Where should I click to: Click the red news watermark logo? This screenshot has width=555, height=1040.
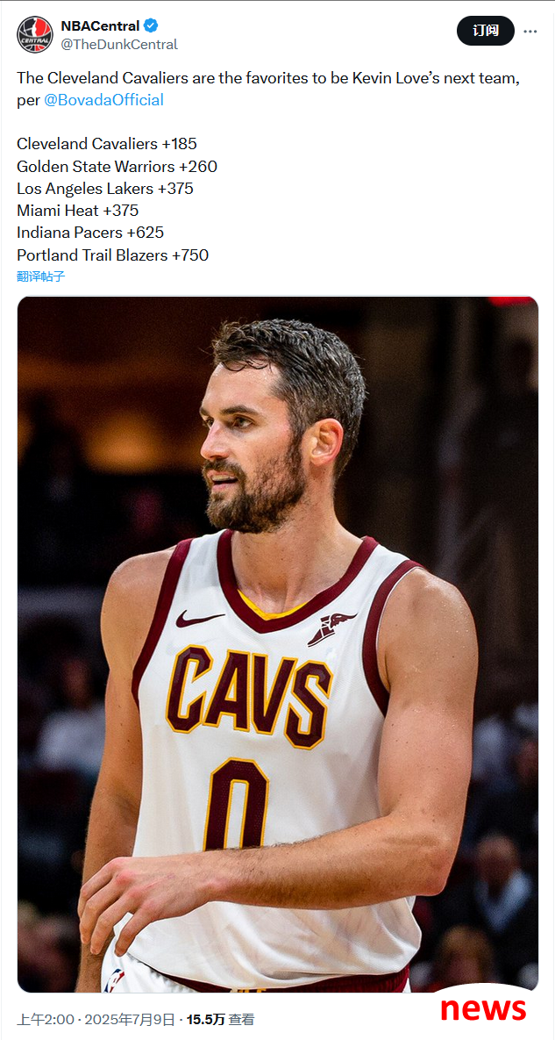[x=483, y=1008]
